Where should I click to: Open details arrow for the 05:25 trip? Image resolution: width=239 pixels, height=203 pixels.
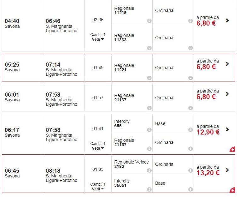coord(227,64)
